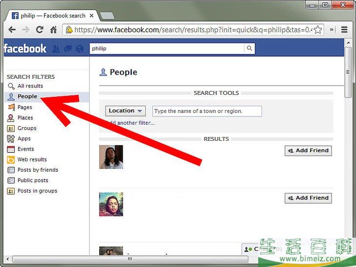Image resolution: width=356 pixels, height=267 pixels.
Task: Open the Chrome hamburger menu
Action: coord(344,29)
